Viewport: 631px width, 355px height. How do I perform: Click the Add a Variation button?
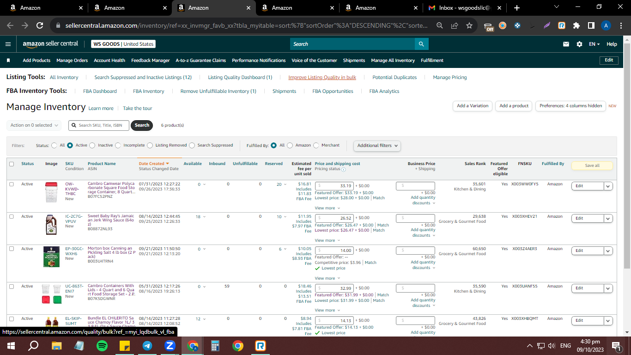click(x=473, y=106)
